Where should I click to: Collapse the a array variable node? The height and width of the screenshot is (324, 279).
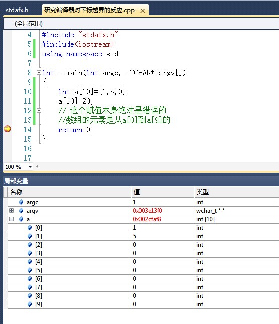(x=12, y=219)
